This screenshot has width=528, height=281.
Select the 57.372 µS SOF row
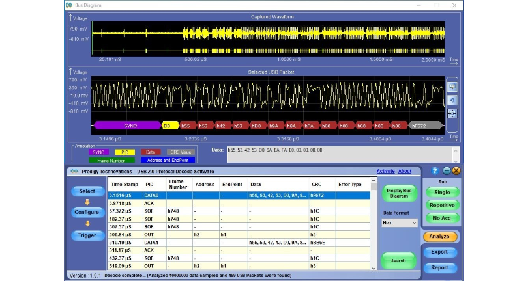coord(239,211)
